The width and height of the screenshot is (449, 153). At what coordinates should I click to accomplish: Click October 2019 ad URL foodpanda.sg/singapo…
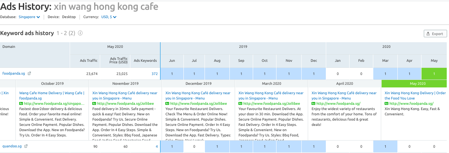(54, 103)
